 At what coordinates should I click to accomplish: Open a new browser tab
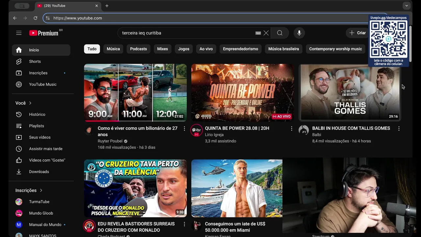coord(107,6)
